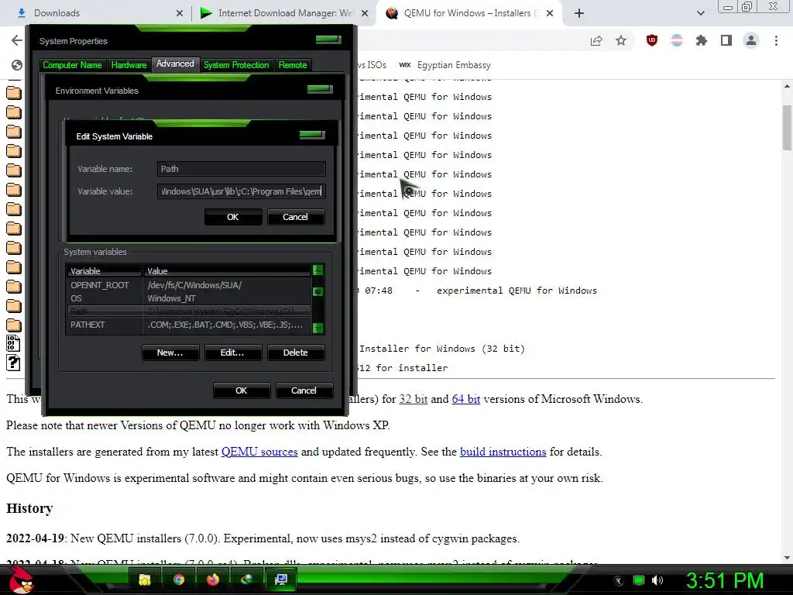
Task: Click Cancel in Edit System Variable dialog
Action: pos(295,217)
